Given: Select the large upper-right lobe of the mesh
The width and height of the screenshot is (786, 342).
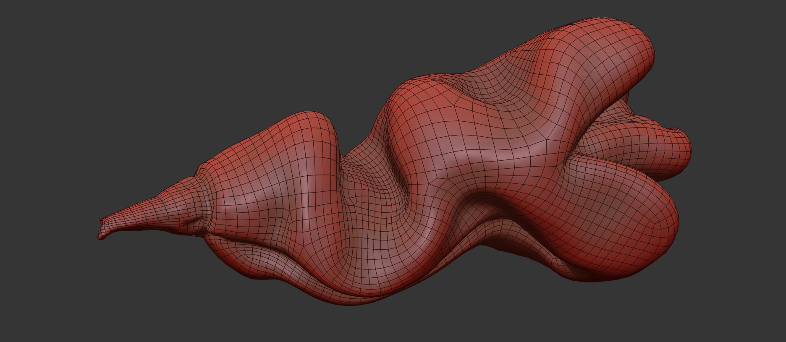Looking at the screenshot, I should (x=596, y=55).
